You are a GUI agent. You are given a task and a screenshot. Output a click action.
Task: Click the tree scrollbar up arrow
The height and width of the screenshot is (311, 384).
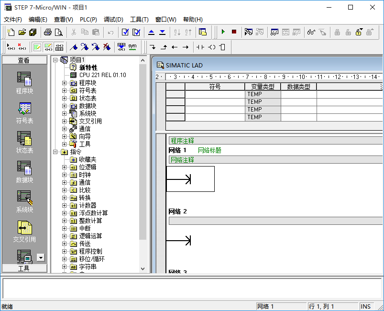pyautogui.click(x=143, y=60)
